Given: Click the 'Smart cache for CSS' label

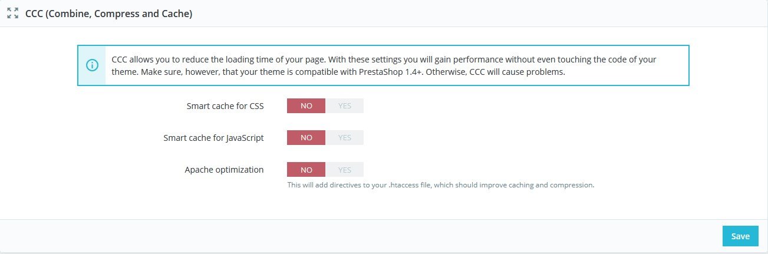Looking at the screenshot, I should click(x=225, y=106).
